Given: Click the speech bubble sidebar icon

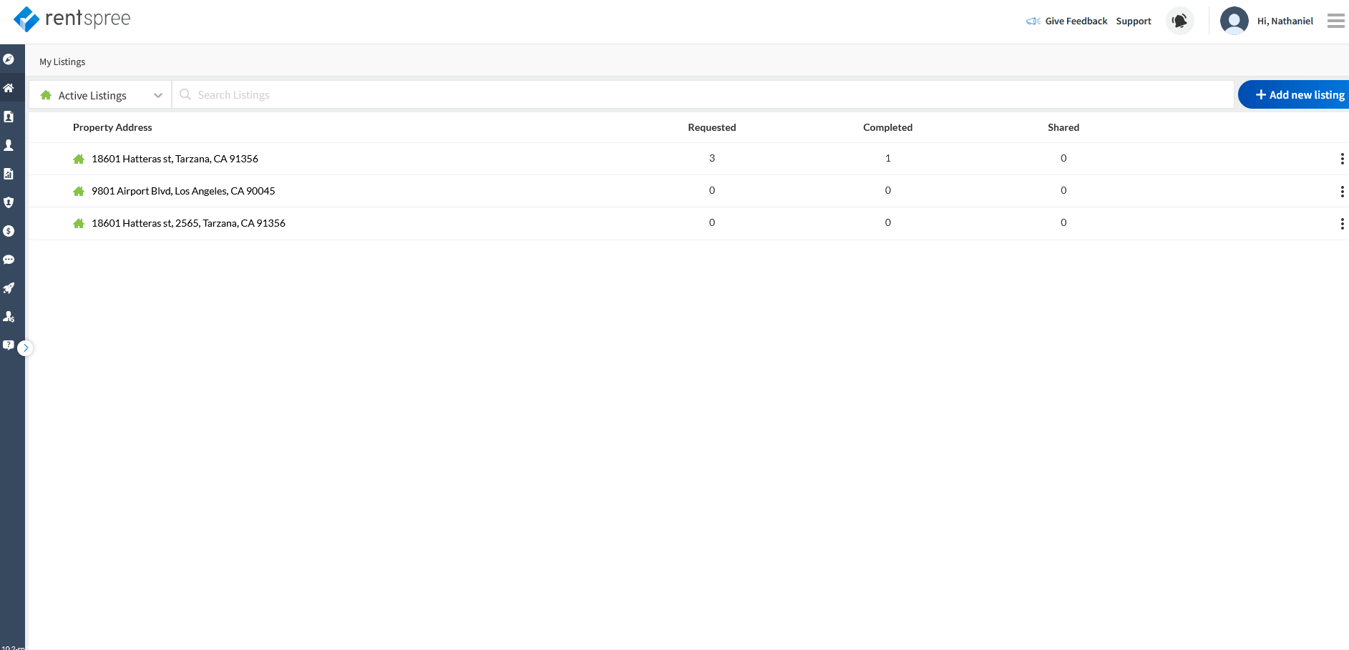Looking at the screenshot, I should click(9, 260).
